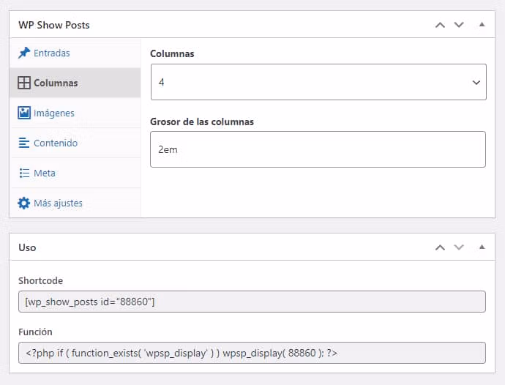Viewport: 505px width, 385px height.
Task: Click the Función label
Action: [35, 332]
